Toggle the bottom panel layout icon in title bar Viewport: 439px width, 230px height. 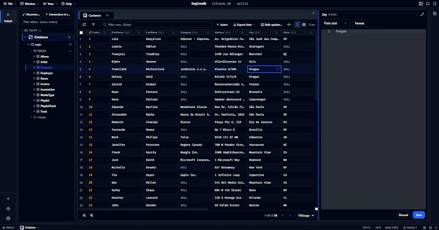427,4
